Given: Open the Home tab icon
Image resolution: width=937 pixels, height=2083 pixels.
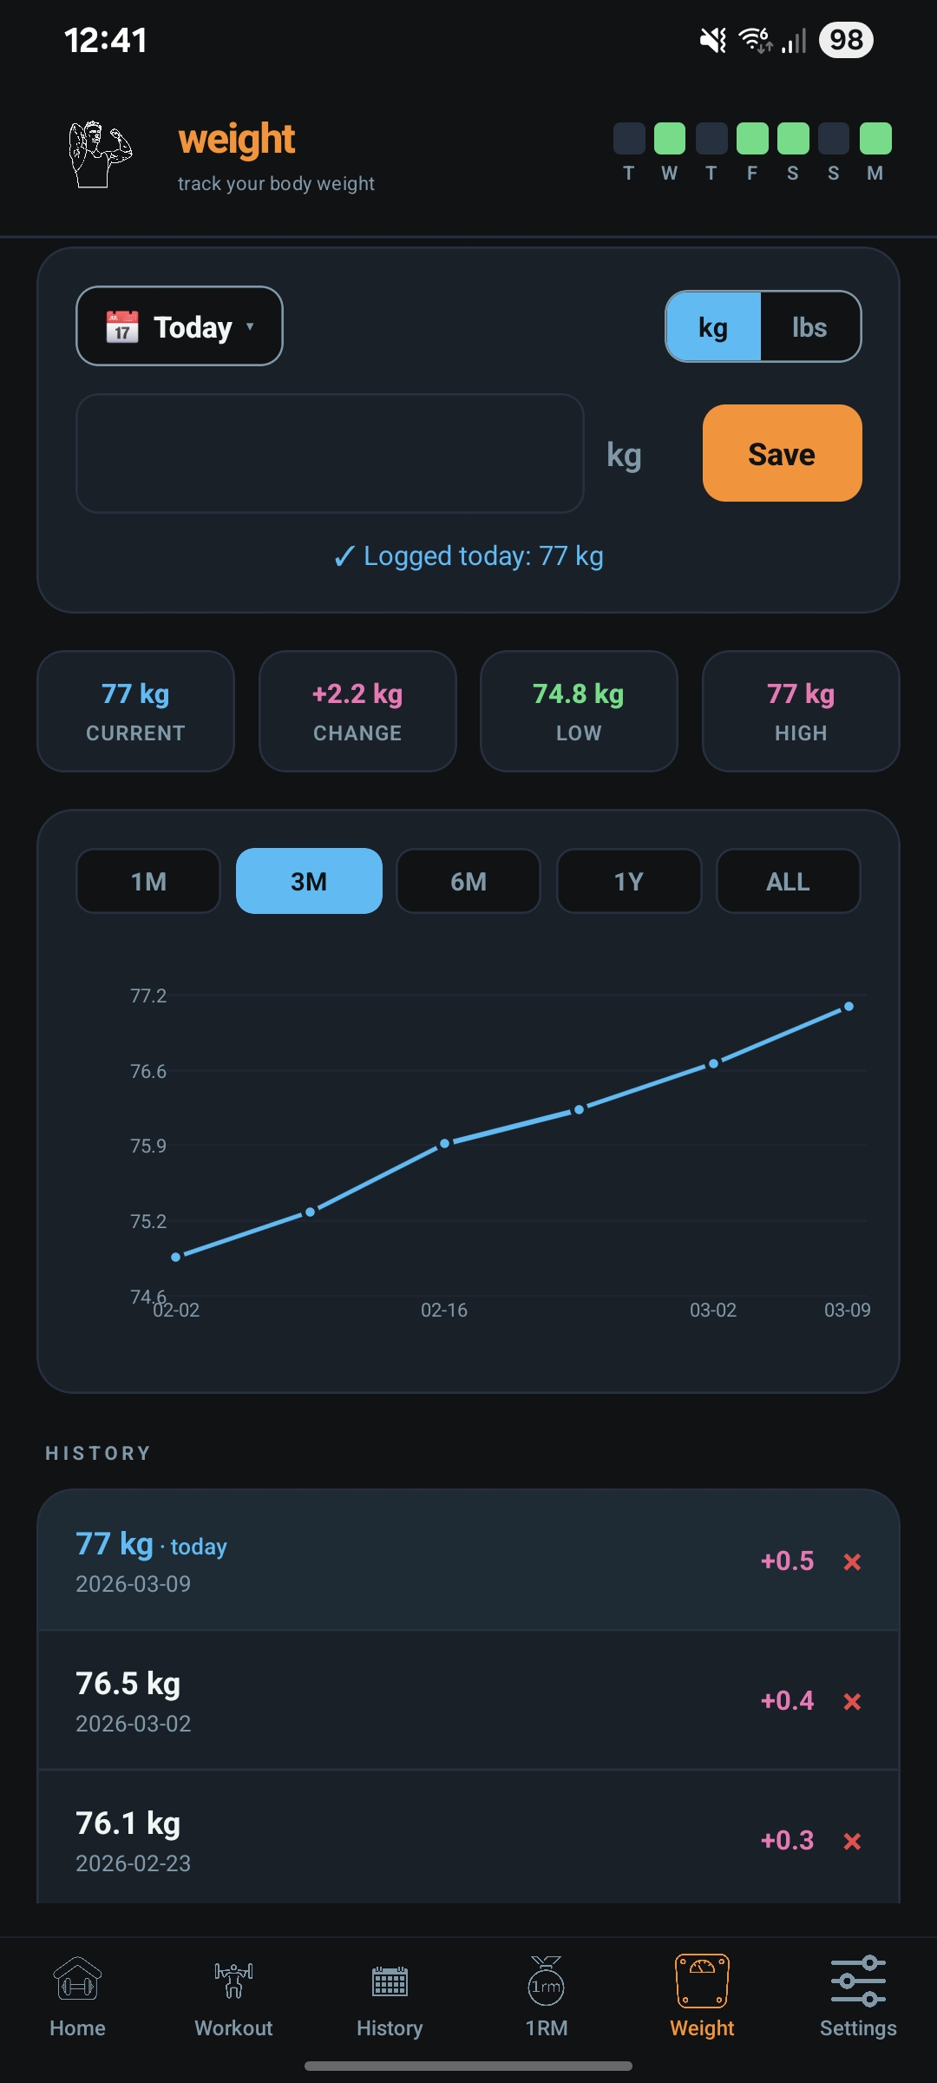Looking at the screenshot, I should click(77, 1981).
